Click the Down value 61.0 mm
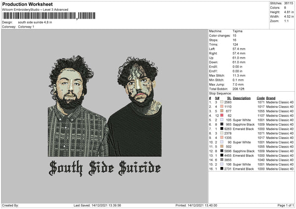This screenshot has width=296, height=209. pos(239,62)
